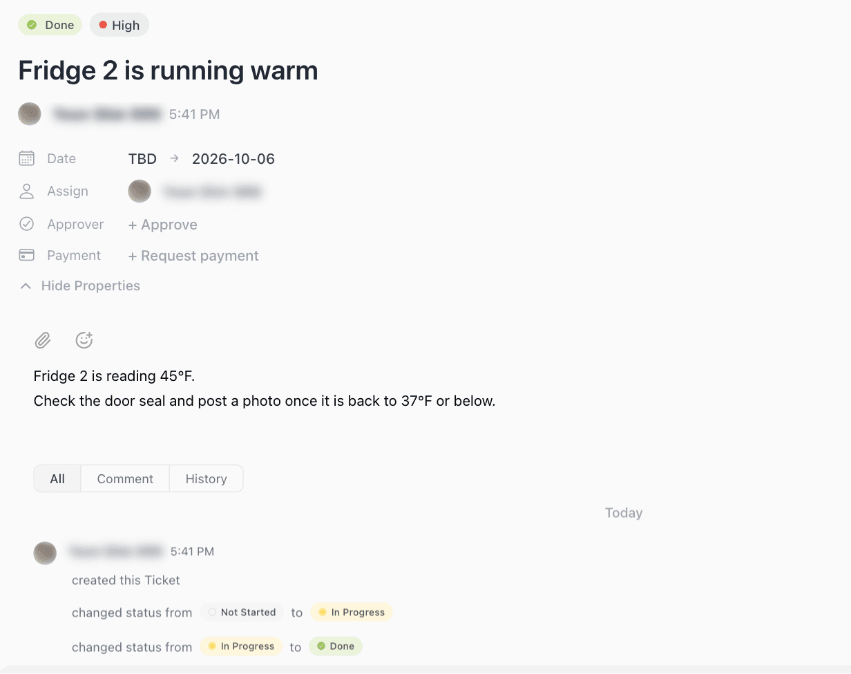Image resolution: width=851 pixels, height=674 pixels.
Task: Open the Done status dropdown badge
Action: click(50, 25)
